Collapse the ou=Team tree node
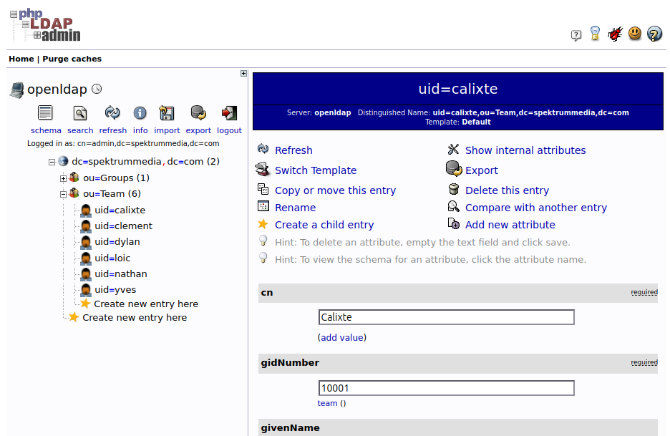Image resolution: width=670 pixels, height=436 pixels. 63,194
